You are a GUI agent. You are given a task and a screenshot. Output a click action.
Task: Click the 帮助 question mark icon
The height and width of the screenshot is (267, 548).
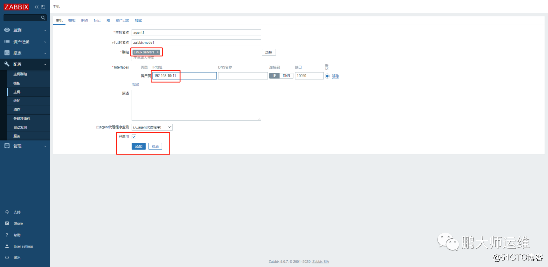[x=7, y=235]
